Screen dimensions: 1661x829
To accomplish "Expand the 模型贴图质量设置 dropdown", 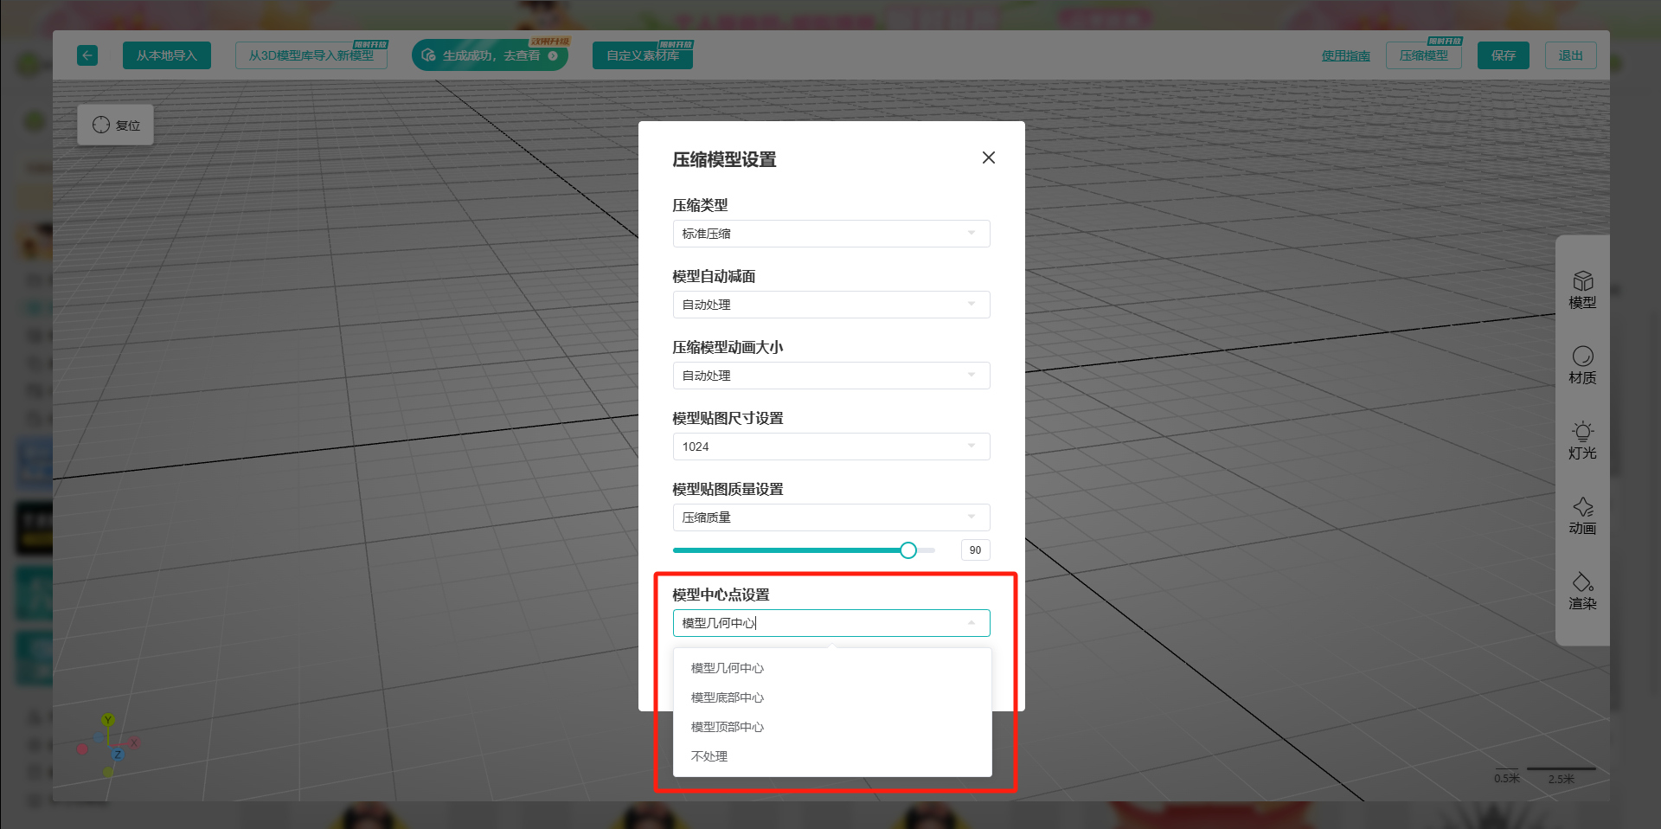I will tap(830, 517).
